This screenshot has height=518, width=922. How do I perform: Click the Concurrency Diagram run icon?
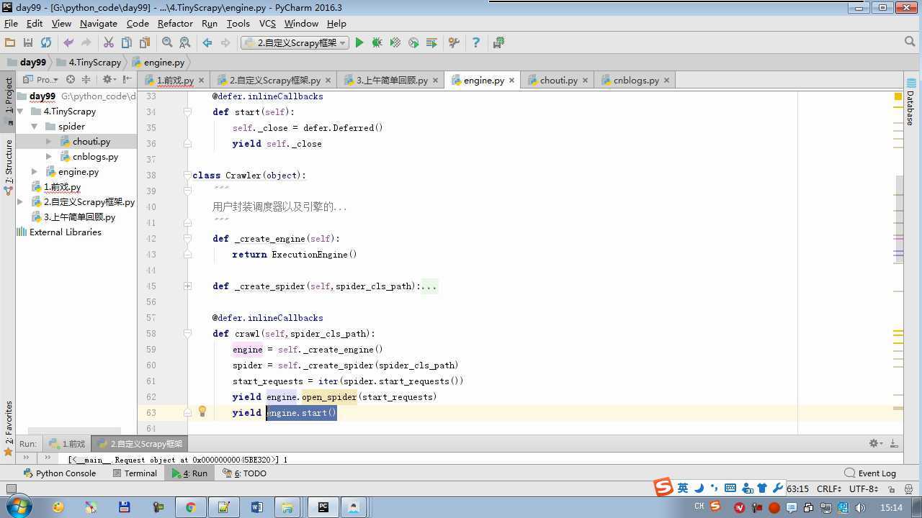tap(431, 43)
